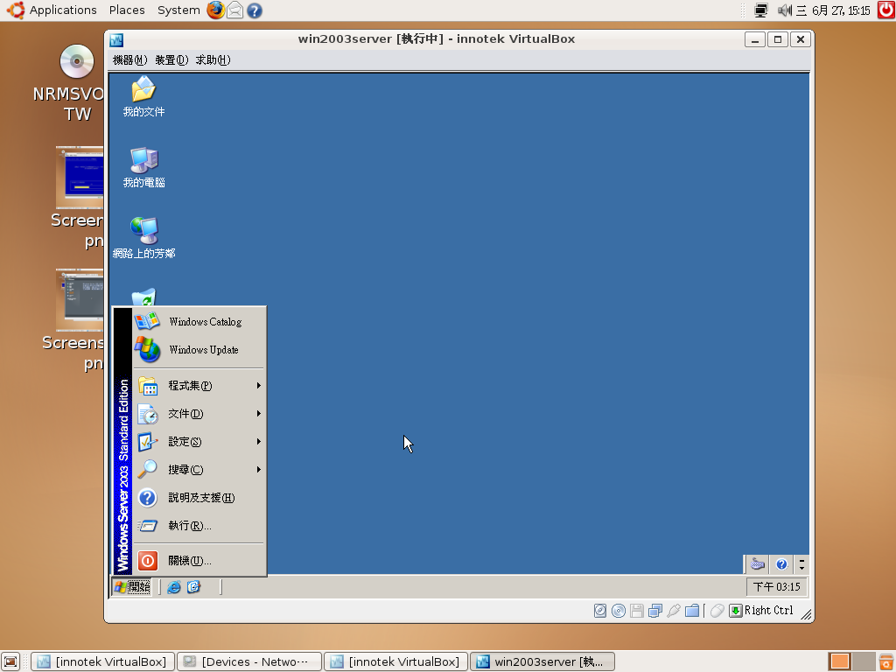Click the mouse integration icon in the VirtualBox status bar
The height and width of the screenshot is (672, 896).
click(717, 611)
